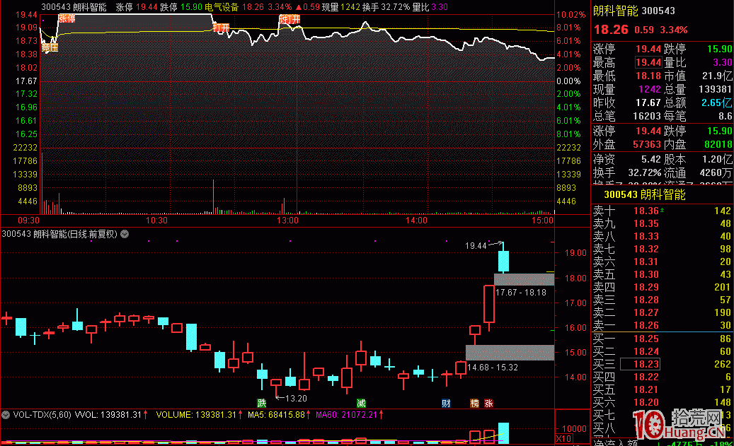
Task: Click the 13:00 time label on intraday axis
Action: click(x=287, y=221)
